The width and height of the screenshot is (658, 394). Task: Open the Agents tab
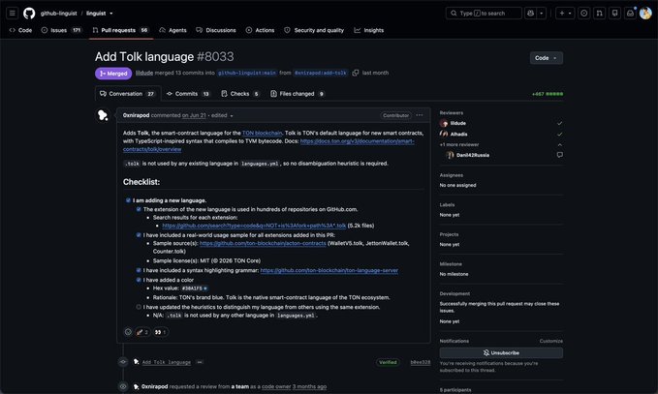point(172,30)
